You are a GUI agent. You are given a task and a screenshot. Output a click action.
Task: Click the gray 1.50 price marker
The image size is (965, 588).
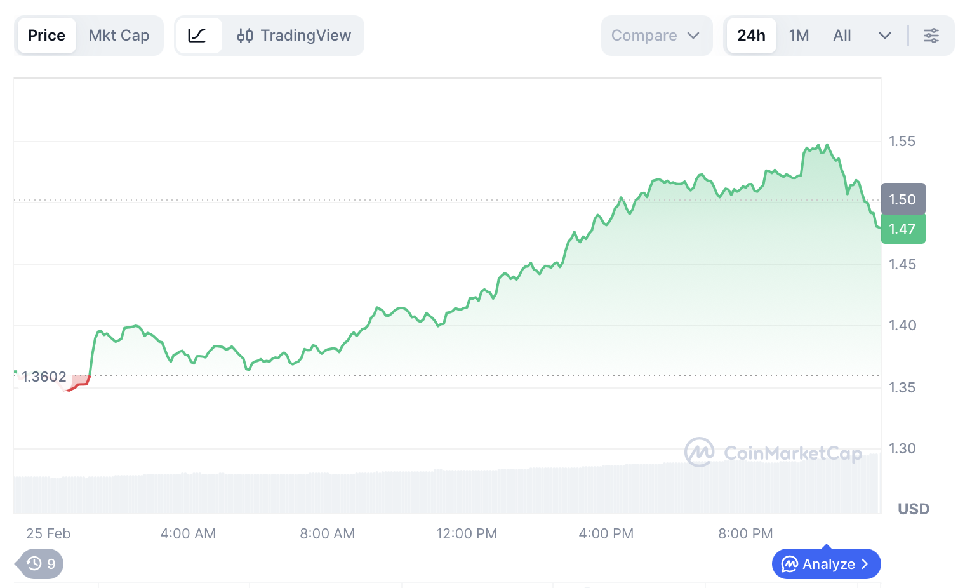click(x=902, y=199)
